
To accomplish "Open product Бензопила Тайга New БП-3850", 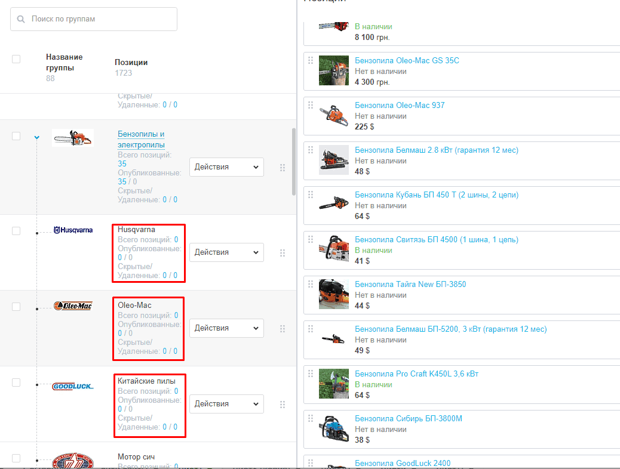I will coord(410,284).
